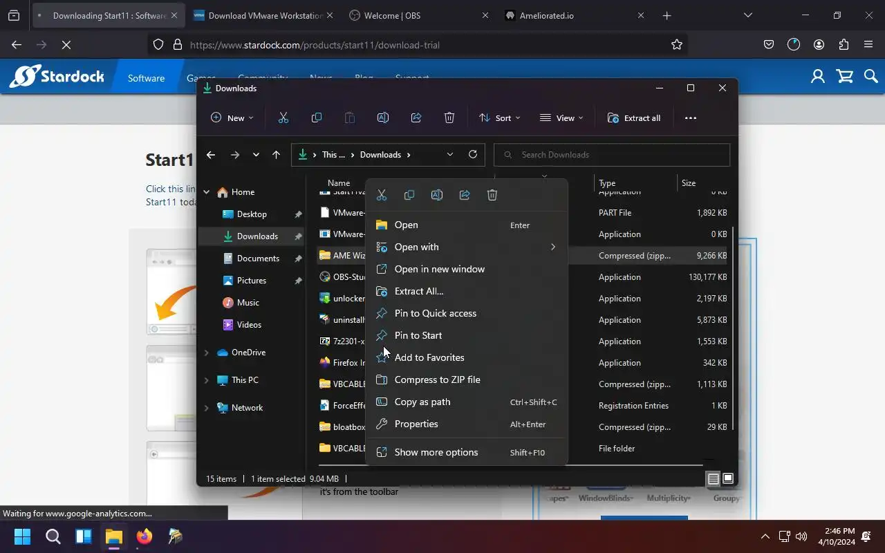Click the Firefox URL address bar
This screenshot has height=553, width=885.
pyautogui.click(x=418, y=45)
